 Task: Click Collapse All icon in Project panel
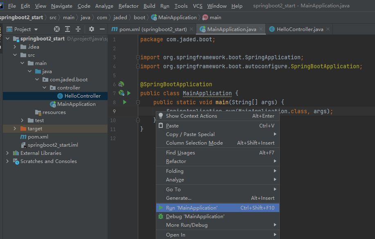pyautogui.click(x=78, y=29)
